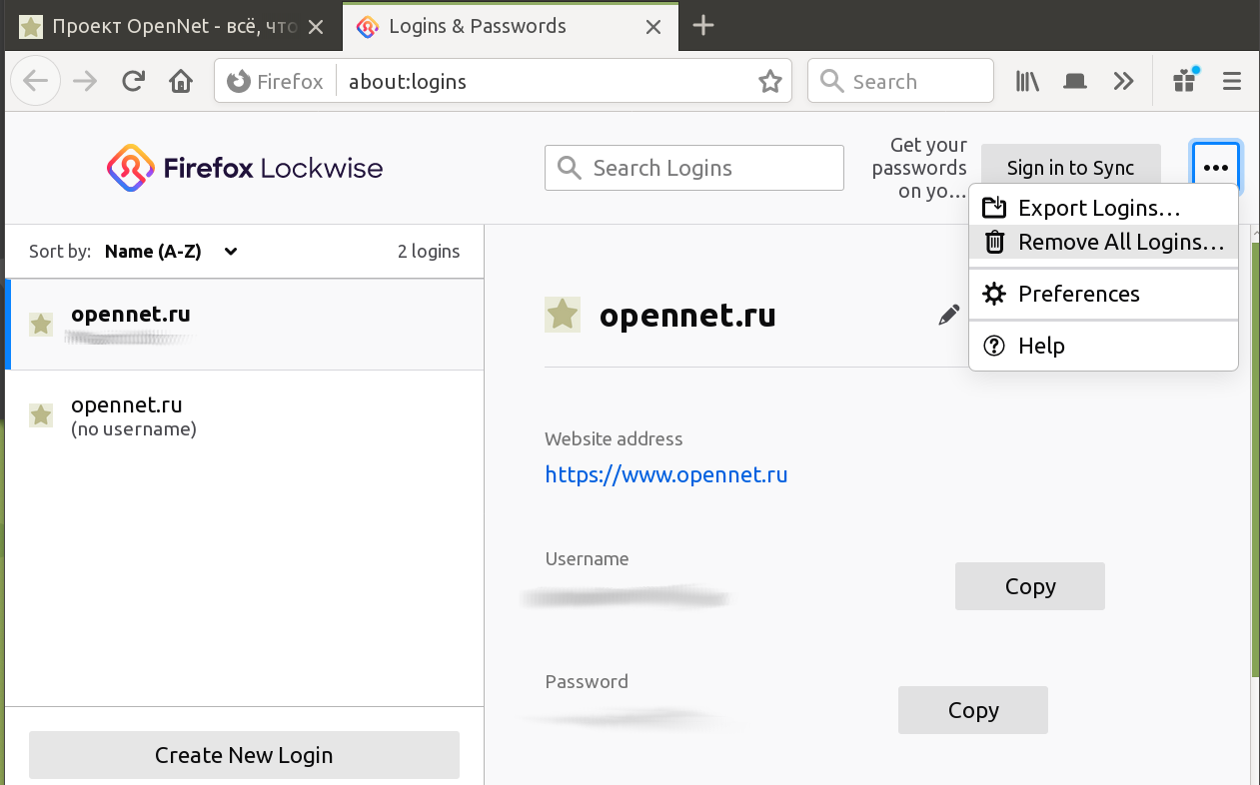Open the three-dots Lockwise menu button

(1215, 168)
